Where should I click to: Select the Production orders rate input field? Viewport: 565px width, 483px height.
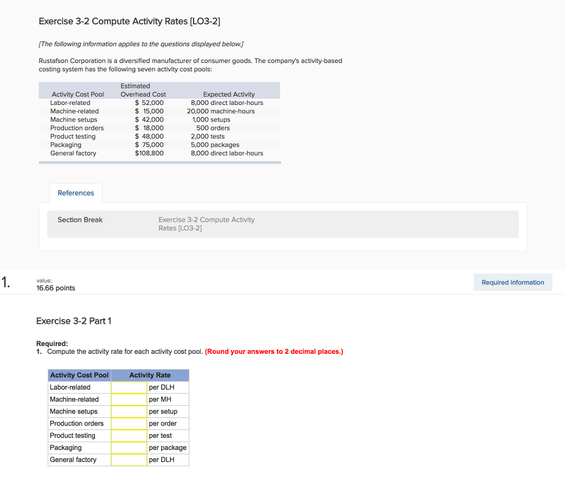click(x=129, y=424)
